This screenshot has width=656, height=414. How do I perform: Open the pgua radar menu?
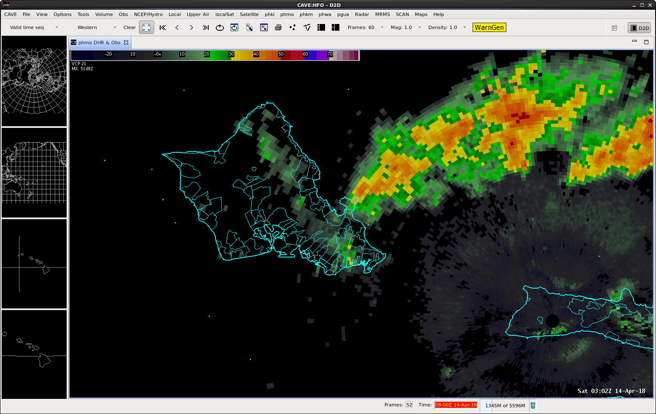click(x=343, y=14)
